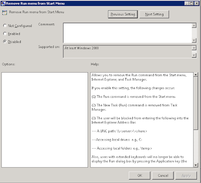This screenshot has height=183, width=201.
Task: Click the Help pane scrollbar thumb
Action: (x=196, y=103)
